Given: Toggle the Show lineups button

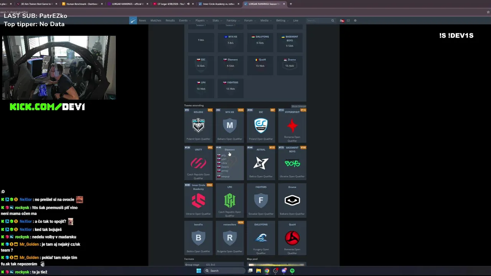Looking at the screenshot, I should point(299,106).
